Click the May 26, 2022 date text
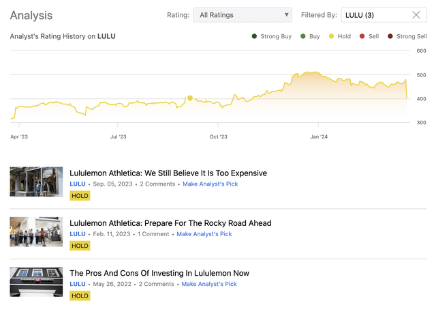This screenshot has width=436, height=316. 112,284
